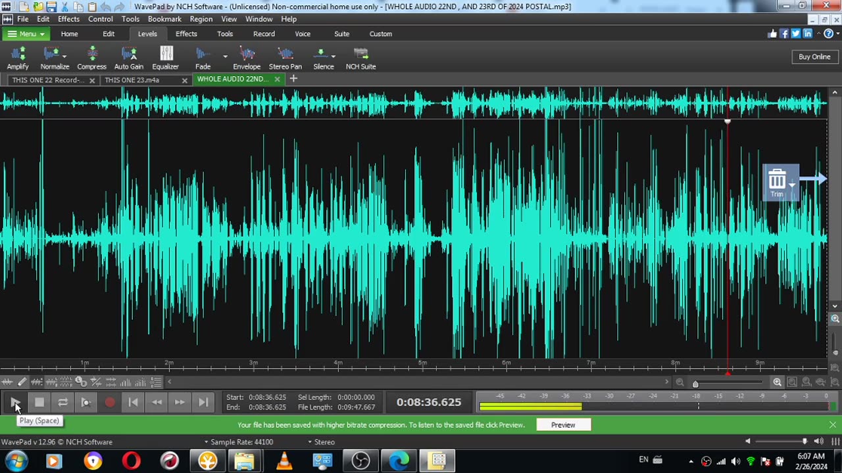Click the Silence icon
The width and height of the screenshot is (842, 473).
pos(321,54)
